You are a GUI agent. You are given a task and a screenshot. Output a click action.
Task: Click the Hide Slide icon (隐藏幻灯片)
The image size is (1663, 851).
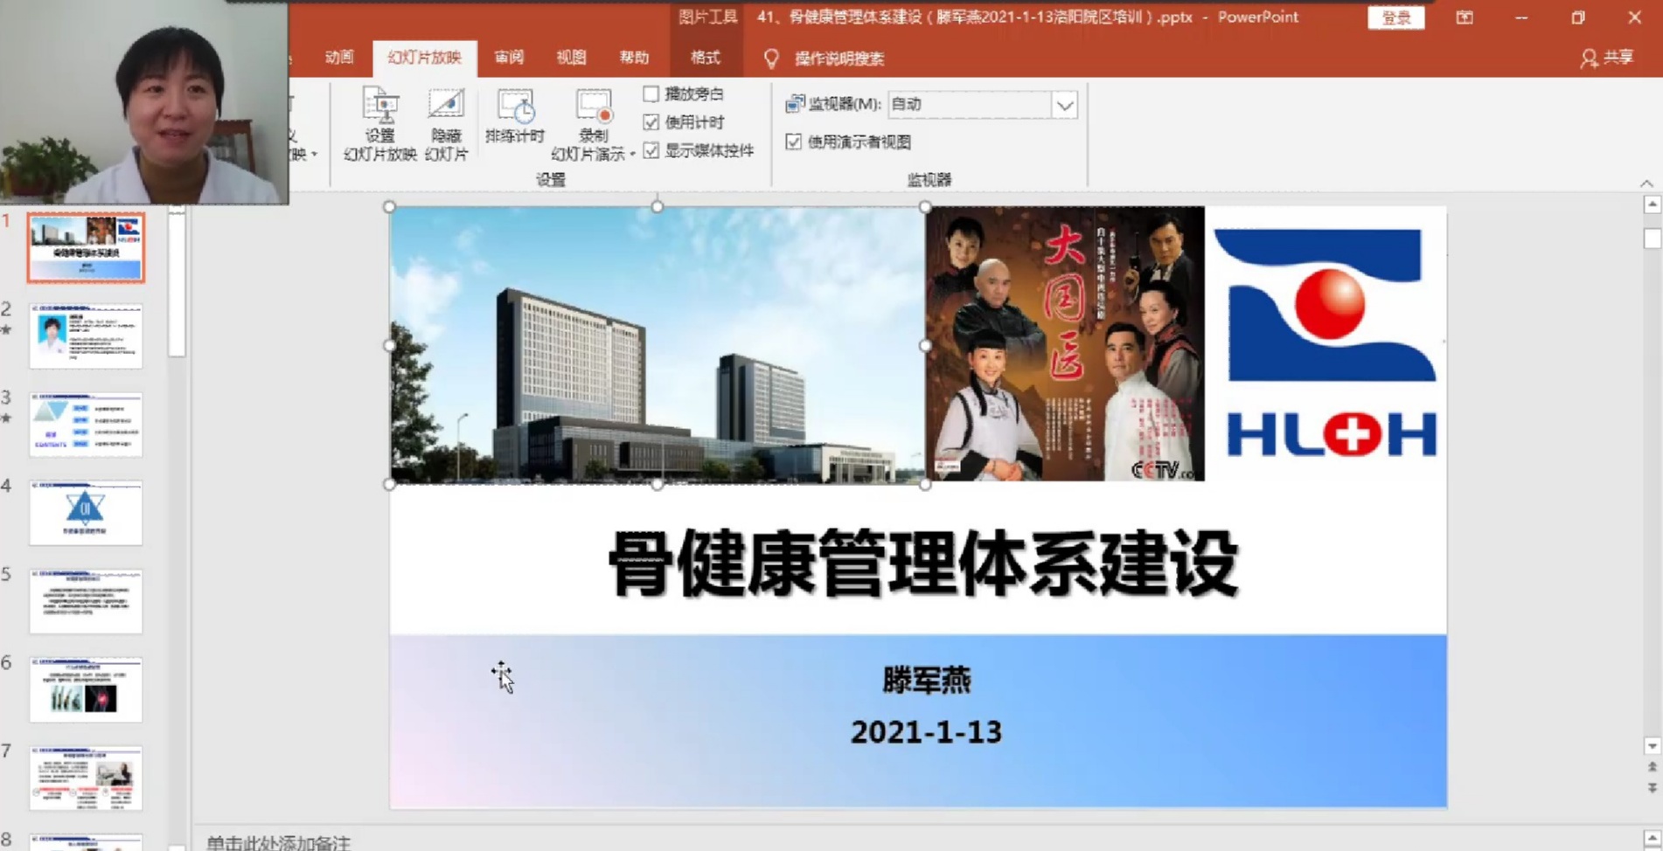(x=446, y=108)
